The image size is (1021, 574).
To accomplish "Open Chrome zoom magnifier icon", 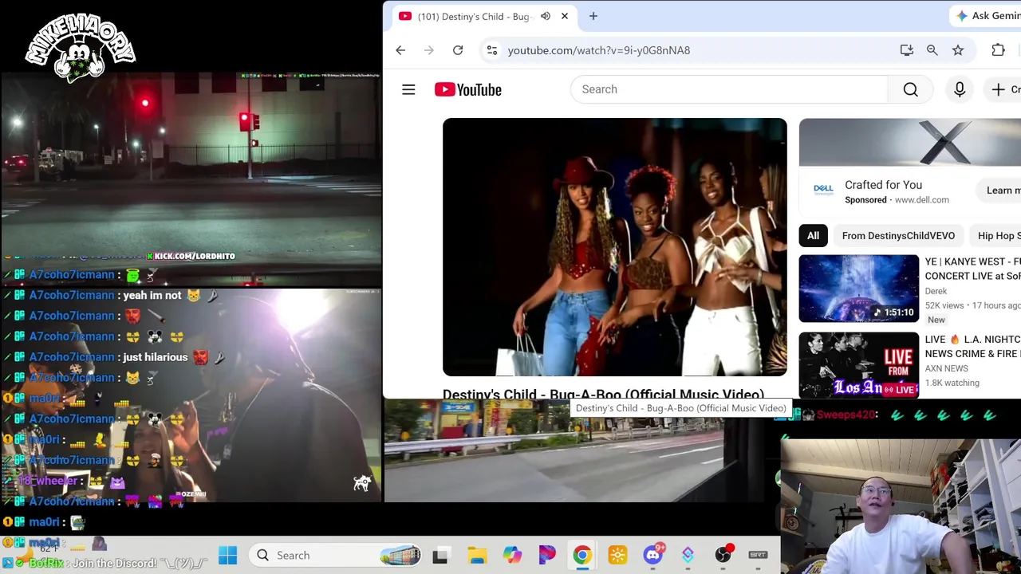I will (x=932, y=50).
